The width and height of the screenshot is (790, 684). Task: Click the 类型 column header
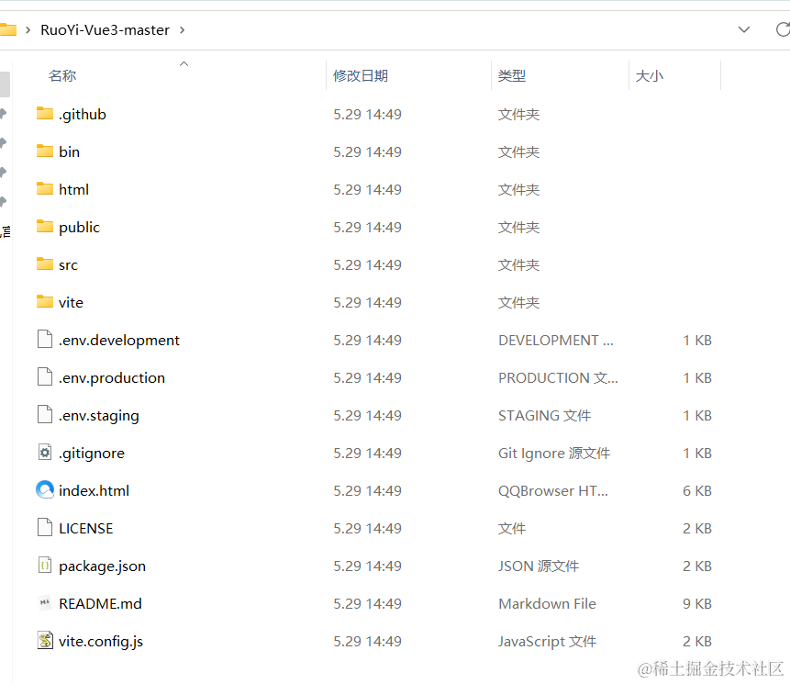512,76
